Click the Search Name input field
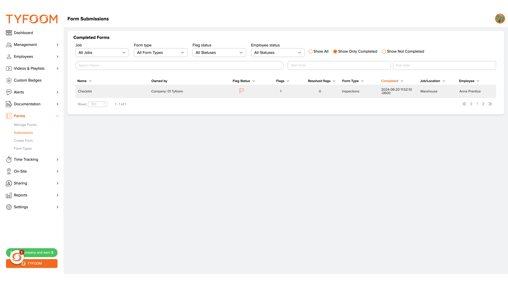Image resolution: width=508 pixels, height=285 pixels. click(179, 65)
